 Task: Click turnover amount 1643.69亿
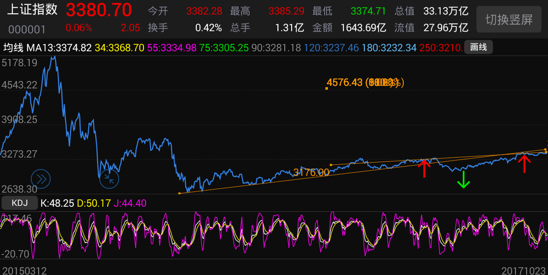point(363,28)
